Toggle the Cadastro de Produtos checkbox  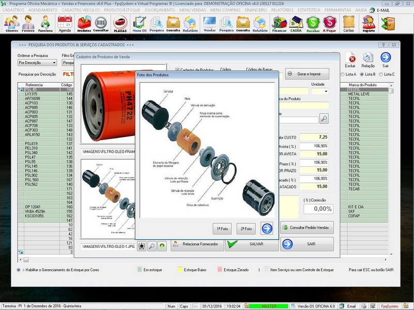click(x=177, y=70)
